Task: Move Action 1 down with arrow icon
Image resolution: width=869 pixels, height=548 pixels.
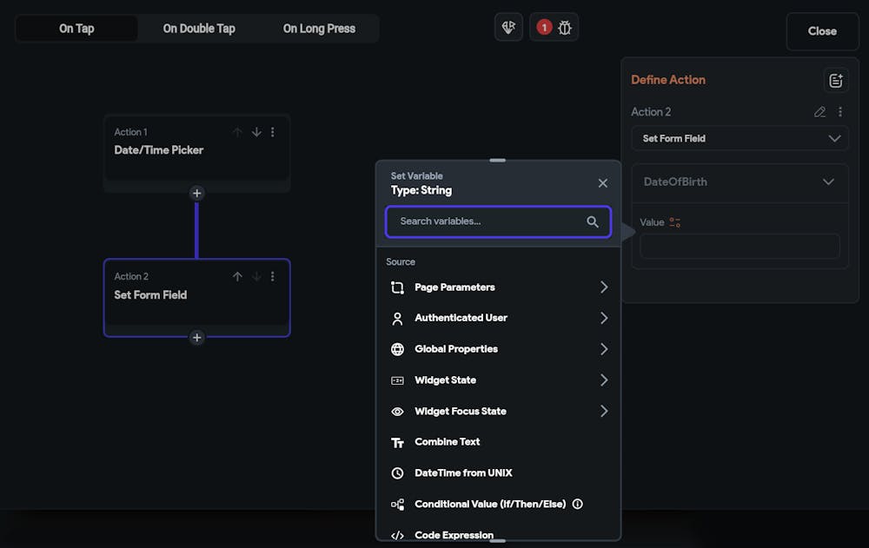Action: point(256,132)
